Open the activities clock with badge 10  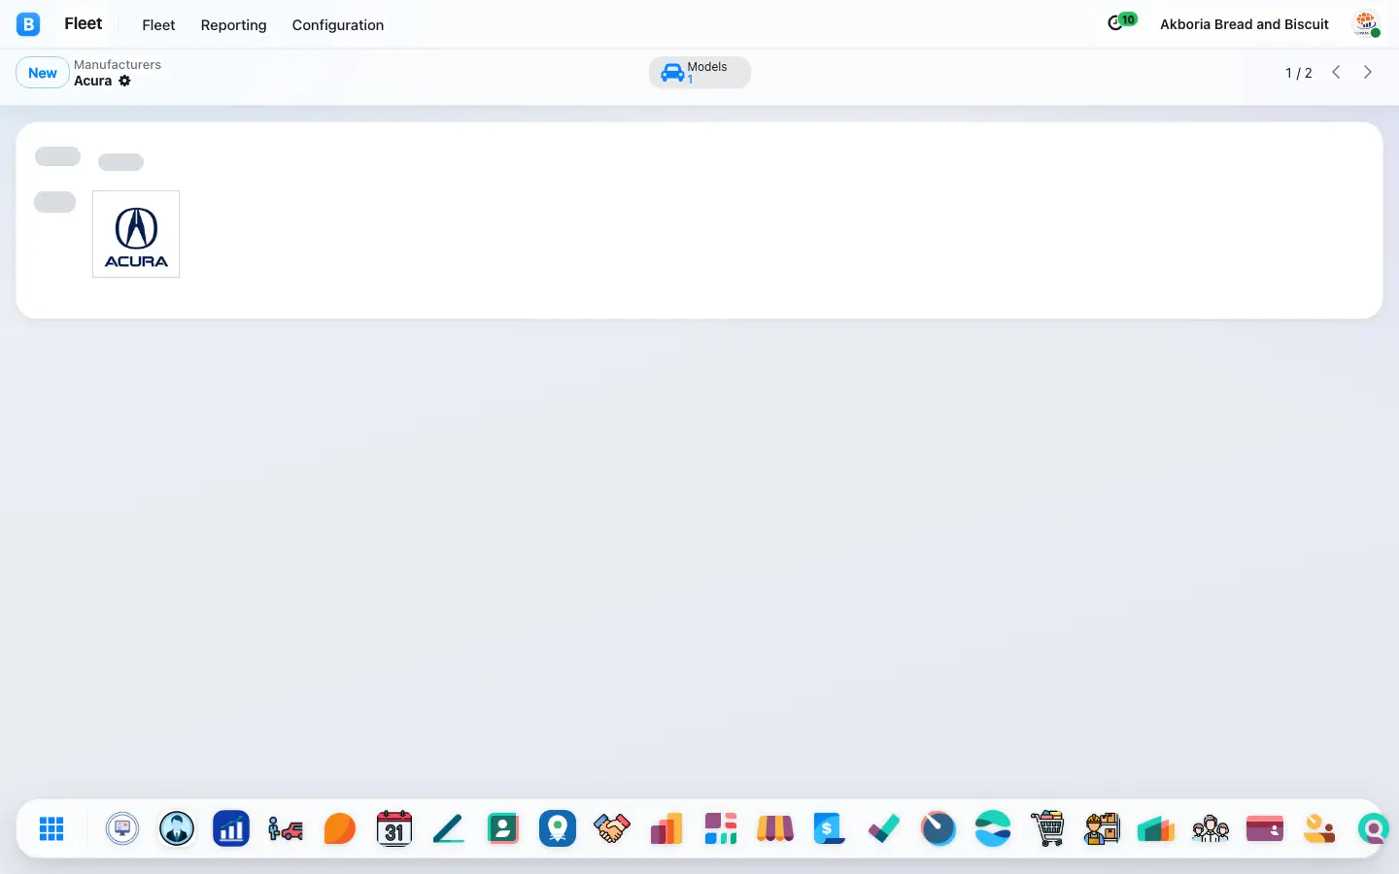coord(1121,21)
